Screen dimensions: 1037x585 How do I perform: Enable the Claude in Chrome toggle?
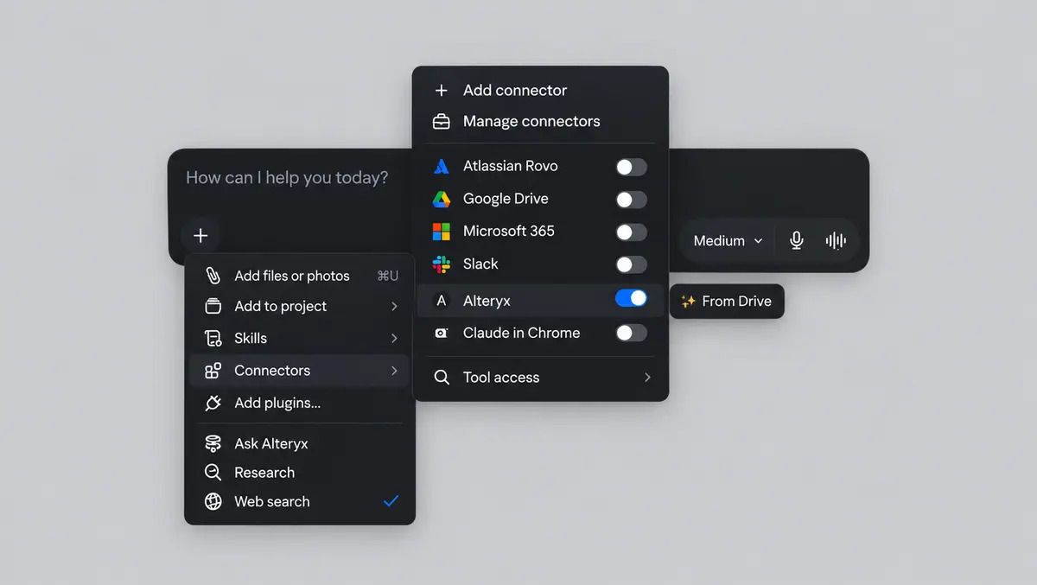pyautogui.click(x=631, y=333)
